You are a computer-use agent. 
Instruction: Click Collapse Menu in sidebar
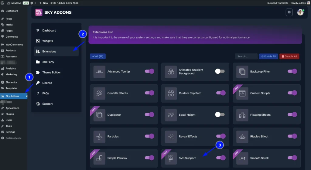14,138
